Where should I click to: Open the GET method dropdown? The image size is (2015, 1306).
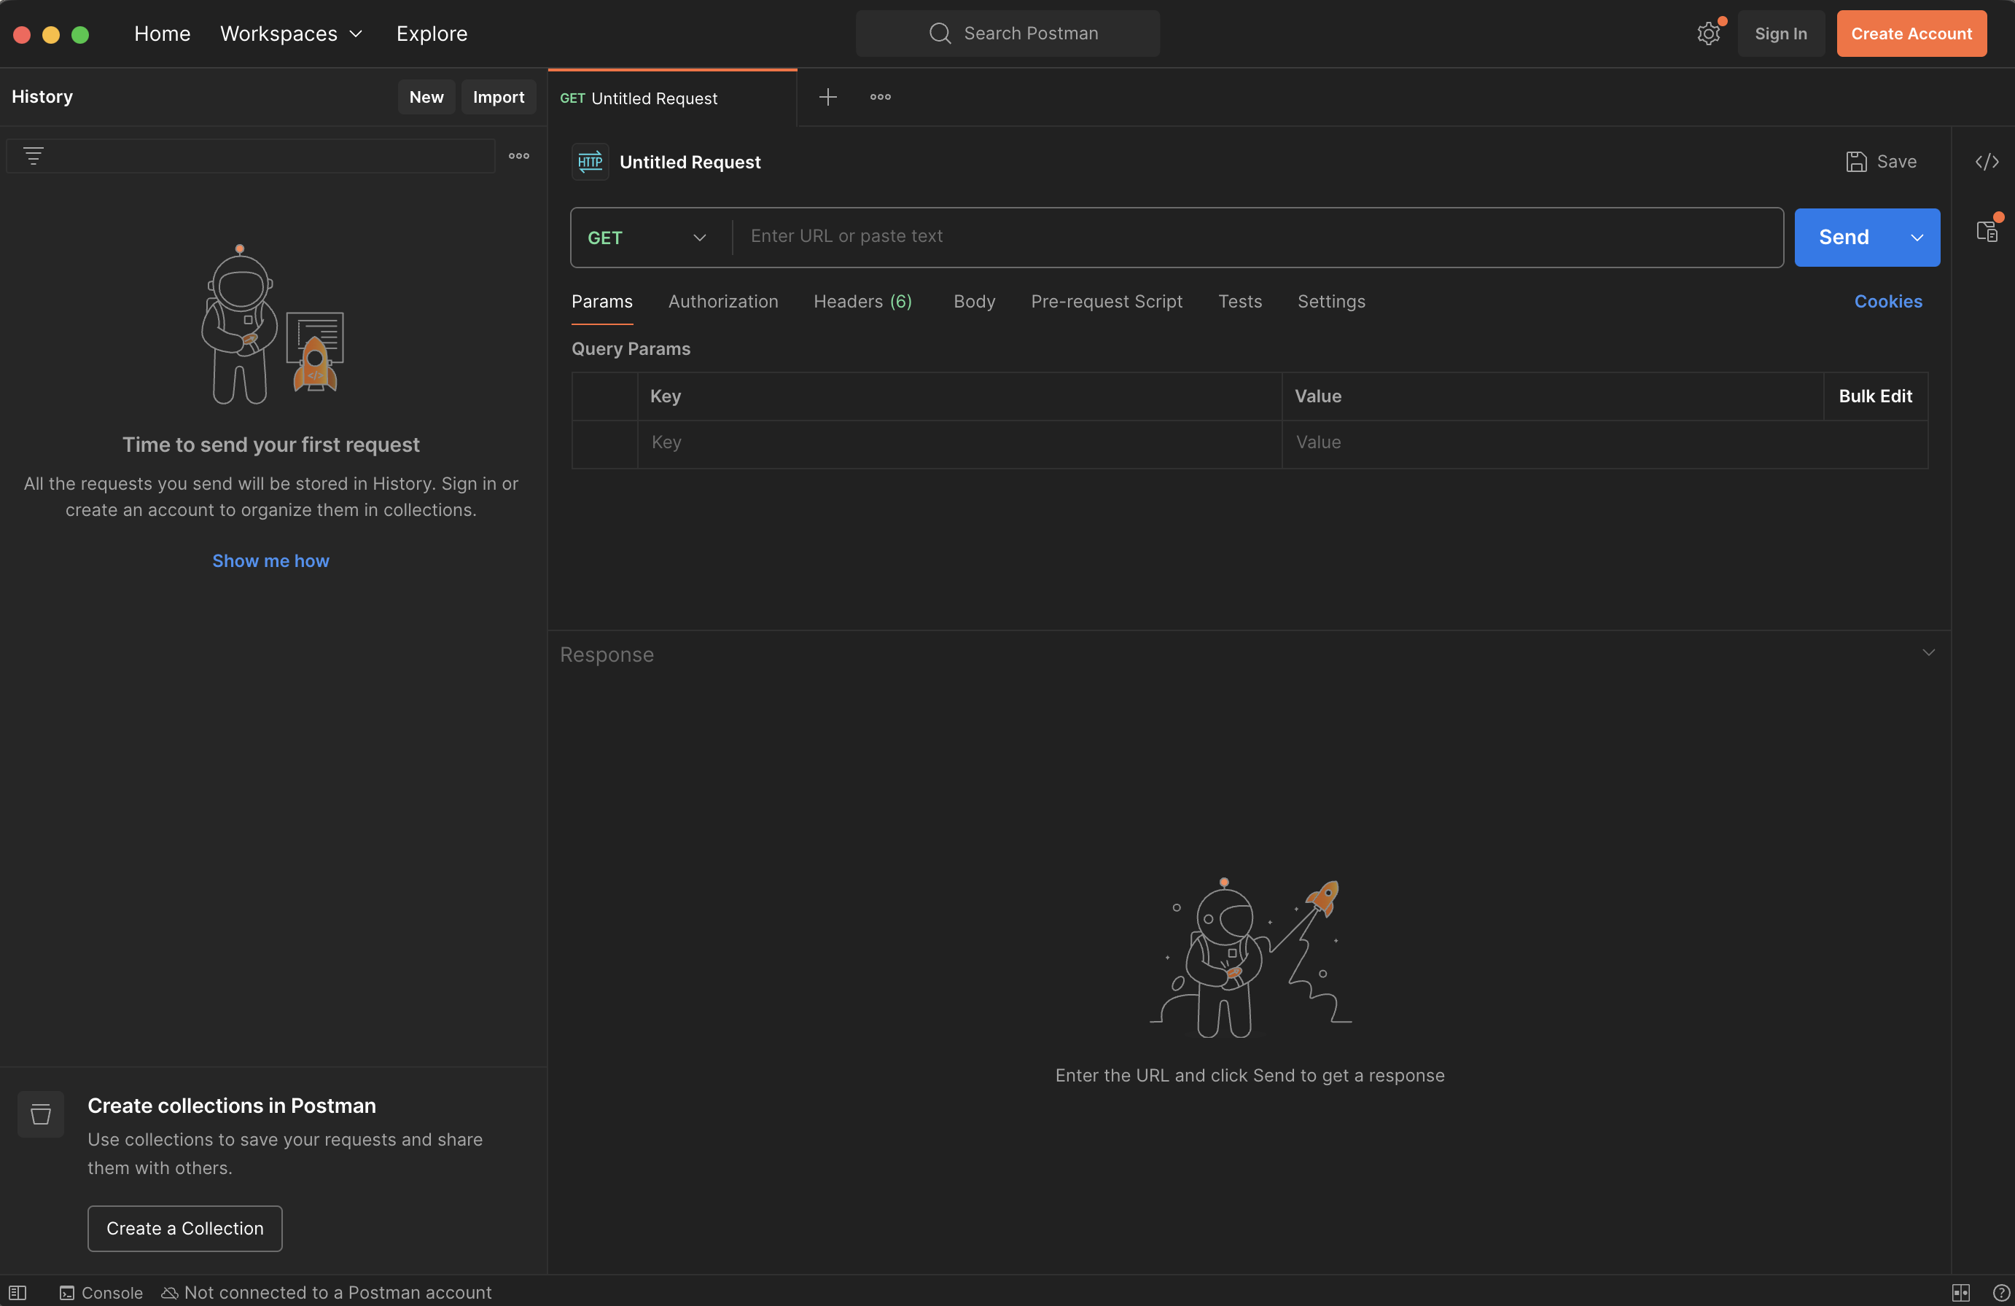647,238
